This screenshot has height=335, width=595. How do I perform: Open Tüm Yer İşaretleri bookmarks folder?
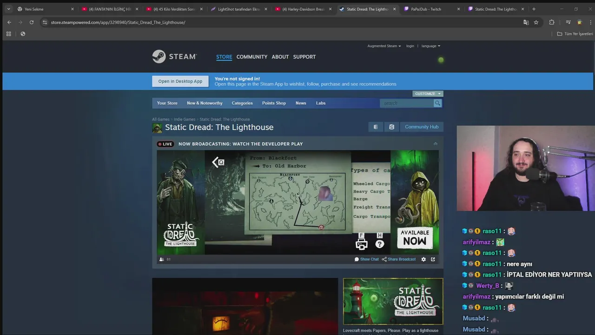click(x=575, y=34)
